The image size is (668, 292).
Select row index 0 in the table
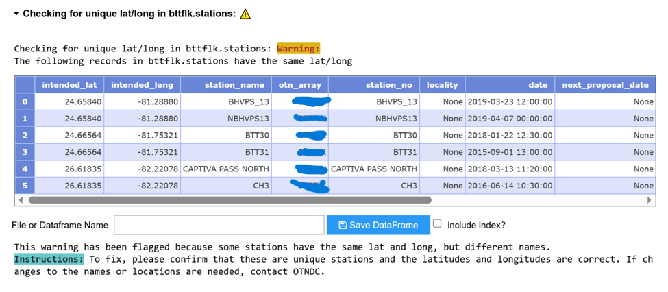[25, 102]
